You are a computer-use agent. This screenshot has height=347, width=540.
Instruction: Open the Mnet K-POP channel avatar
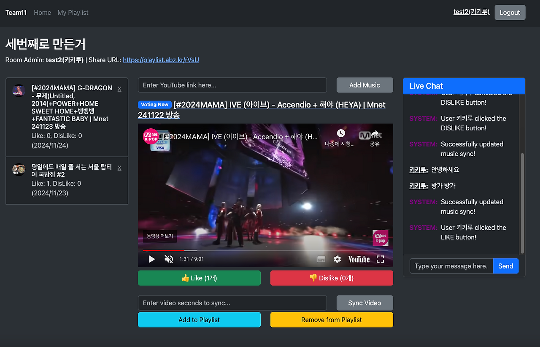151,136
